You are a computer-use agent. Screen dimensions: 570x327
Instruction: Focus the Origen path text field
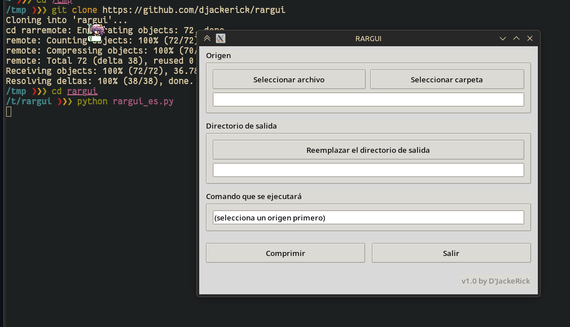pyautogui.click(x=369, y=100)
